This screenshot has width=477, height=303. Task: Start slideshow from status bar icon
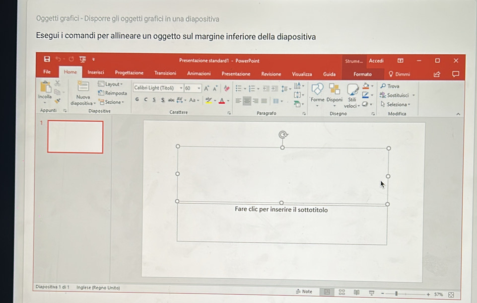[371, 293]
